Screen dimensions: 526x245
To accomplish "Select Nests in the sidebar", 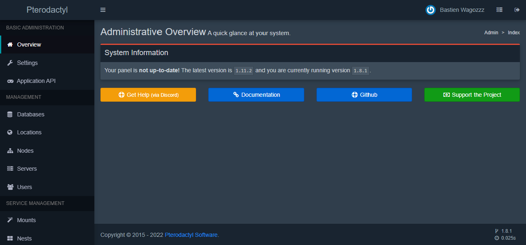I will click(x=24, y=238).
